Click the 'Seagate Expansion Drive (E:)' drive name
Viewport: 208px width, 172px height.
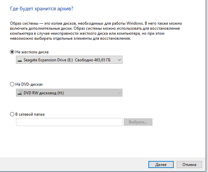pos(48,60)
